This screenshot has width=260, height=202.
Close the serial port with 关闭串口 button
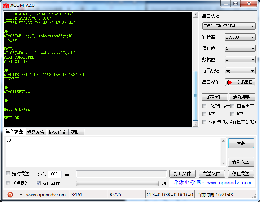240,82
